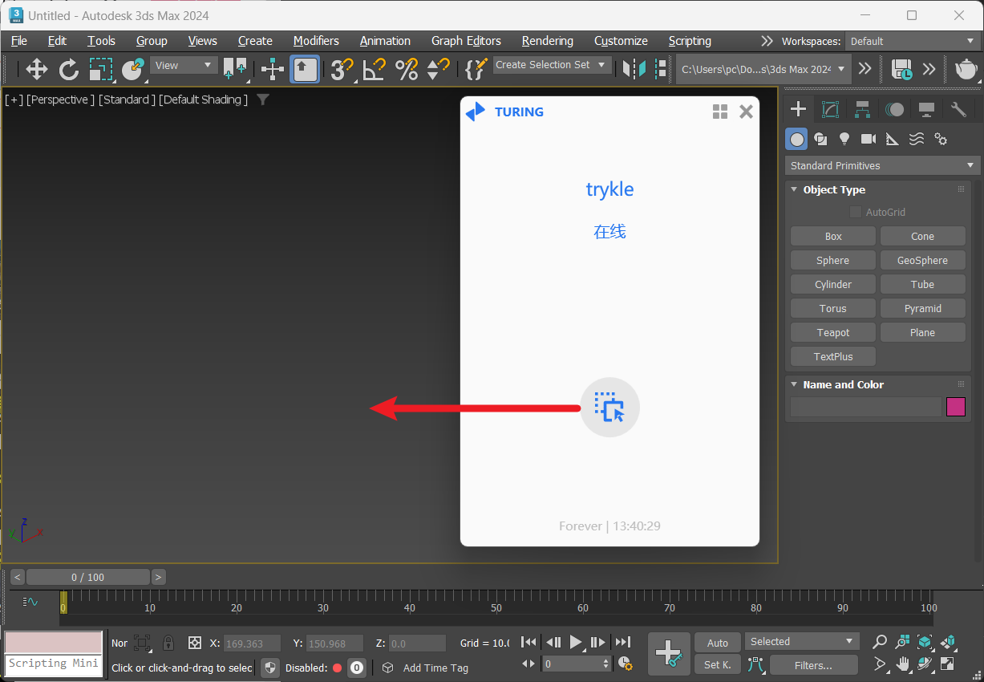Open the Scripting menu
Screen dimensions: 984x682
click(x=690, y=41)
